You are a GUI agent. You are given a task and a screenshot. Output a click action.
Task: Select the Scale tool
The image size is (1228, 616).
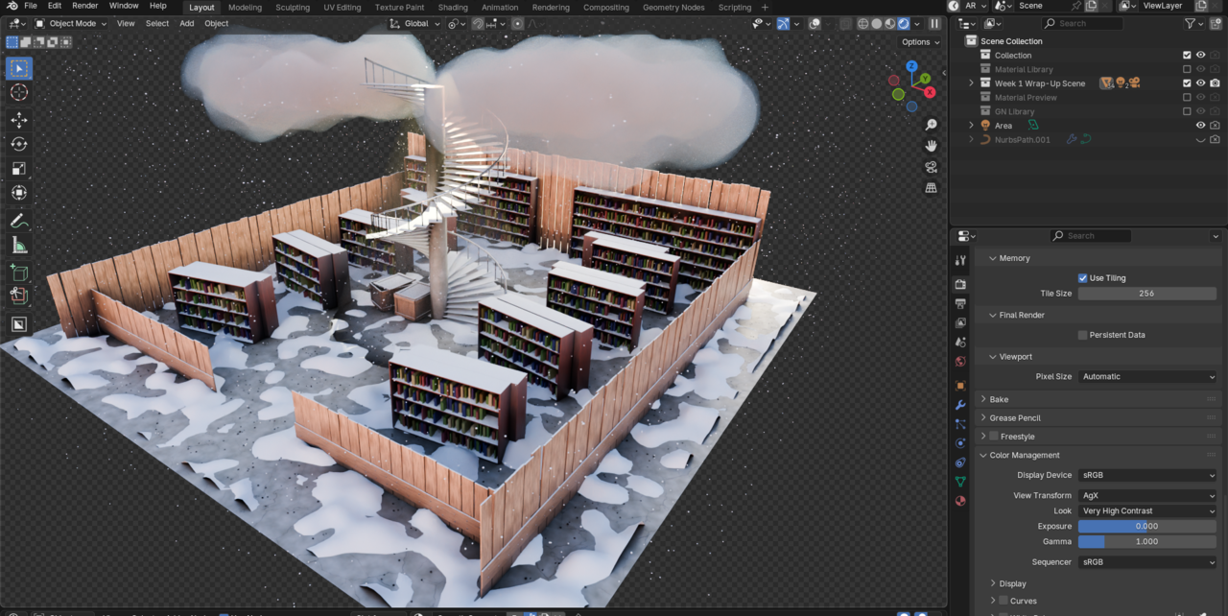coord(18,169)
